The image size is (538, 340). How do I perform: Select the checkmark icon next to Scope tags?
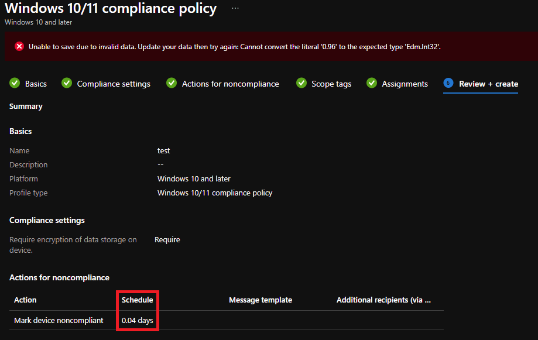tap(301, 83)
